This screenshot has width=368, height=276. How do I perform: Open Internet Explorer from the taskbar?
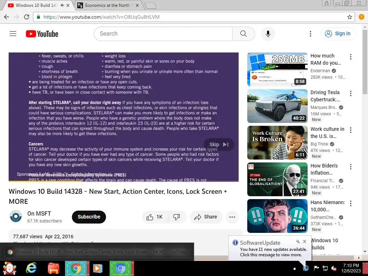[x=31, y=268]
